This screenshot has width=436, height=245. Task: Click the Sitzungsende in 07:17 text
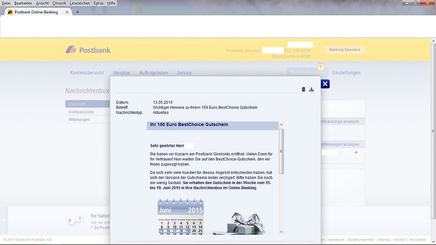(x=291, y=56)
